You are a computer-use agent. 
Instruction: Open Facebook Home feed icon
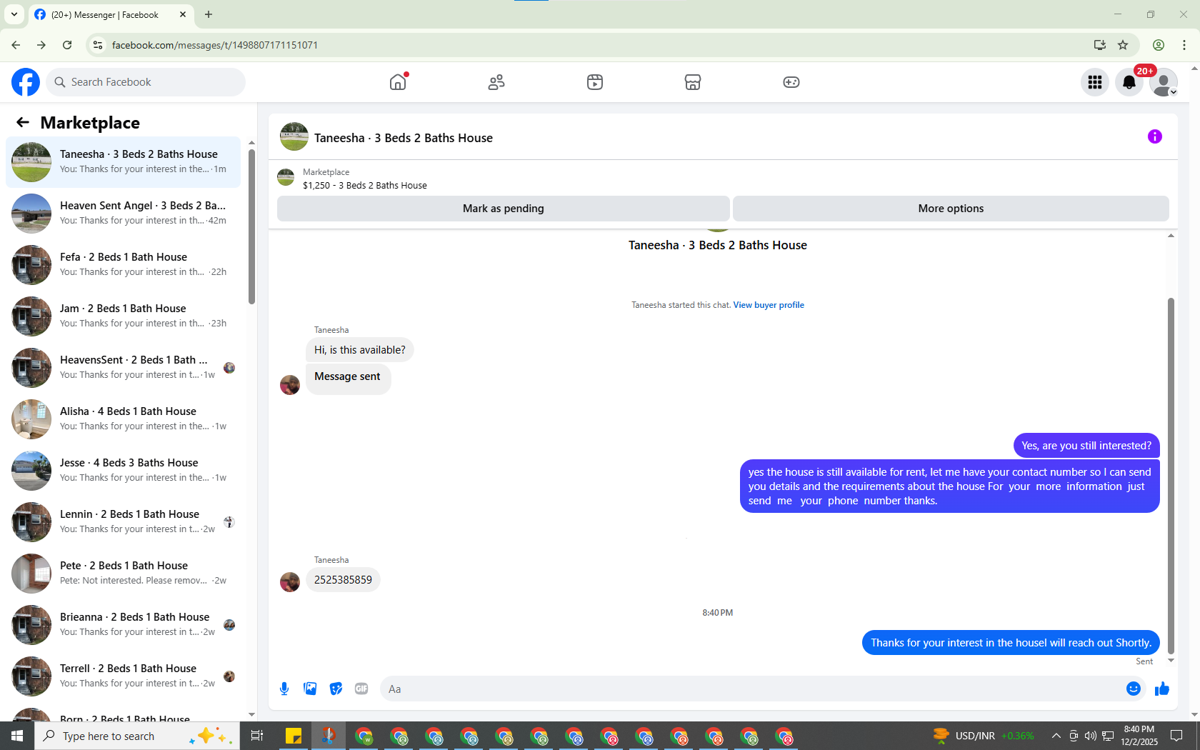(x=398, y=82)
